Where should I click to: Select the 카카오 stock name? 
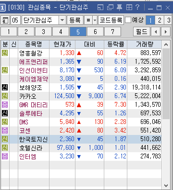click(28, 96)
